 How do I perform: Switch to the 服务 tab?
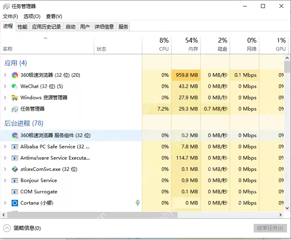pos(123,27)
